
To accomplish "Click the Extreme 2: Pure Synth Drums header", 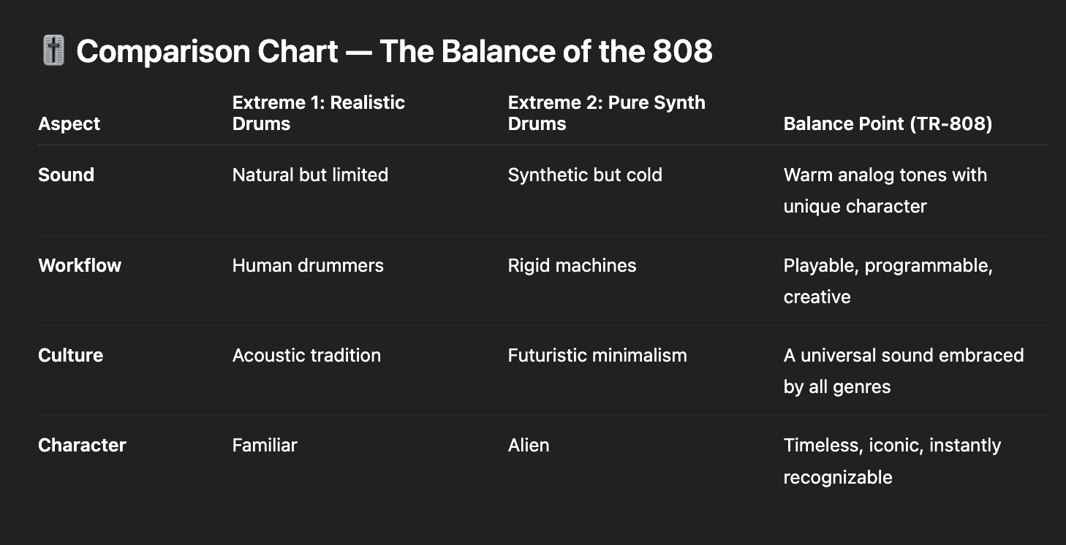I will (x=607, y=113).
